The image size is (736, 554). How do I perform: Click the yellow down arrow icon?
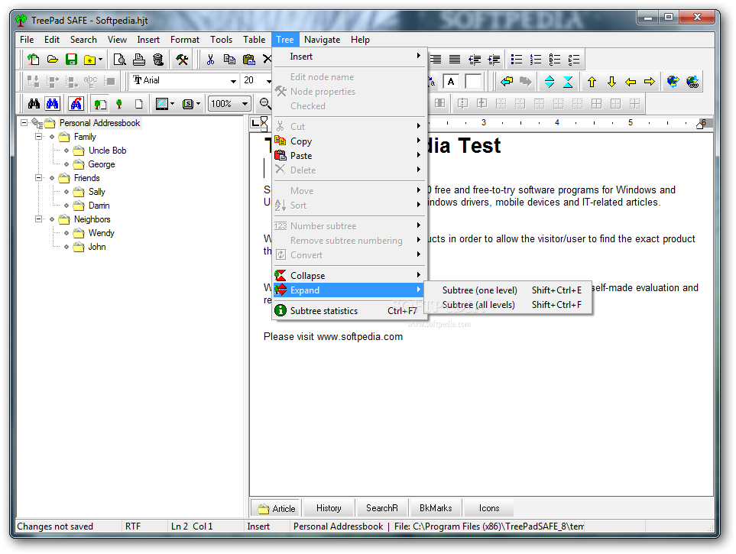[x=611, y=82]
